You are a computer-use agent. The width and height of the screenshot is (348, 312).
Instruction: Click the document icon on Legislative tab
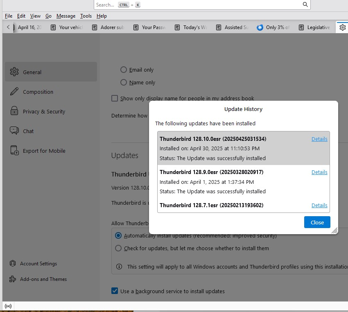[301, 27]
